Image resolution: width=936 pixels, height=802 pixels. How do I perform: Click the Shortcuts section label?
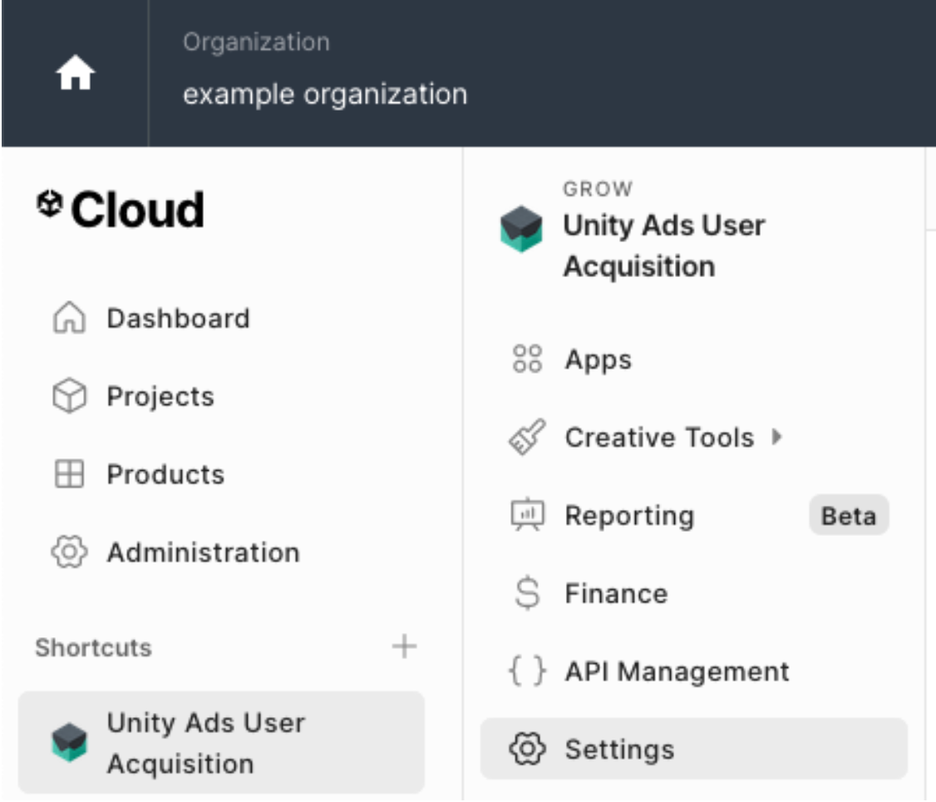(94, 648)
